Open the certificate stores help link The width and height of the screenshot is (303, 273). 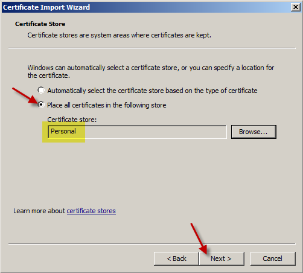coord(91,211)
